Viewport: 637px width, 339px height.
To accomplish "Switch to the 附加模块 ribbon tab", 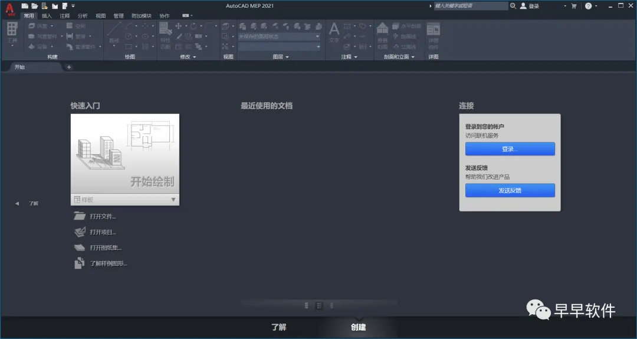I will (142, 16).
